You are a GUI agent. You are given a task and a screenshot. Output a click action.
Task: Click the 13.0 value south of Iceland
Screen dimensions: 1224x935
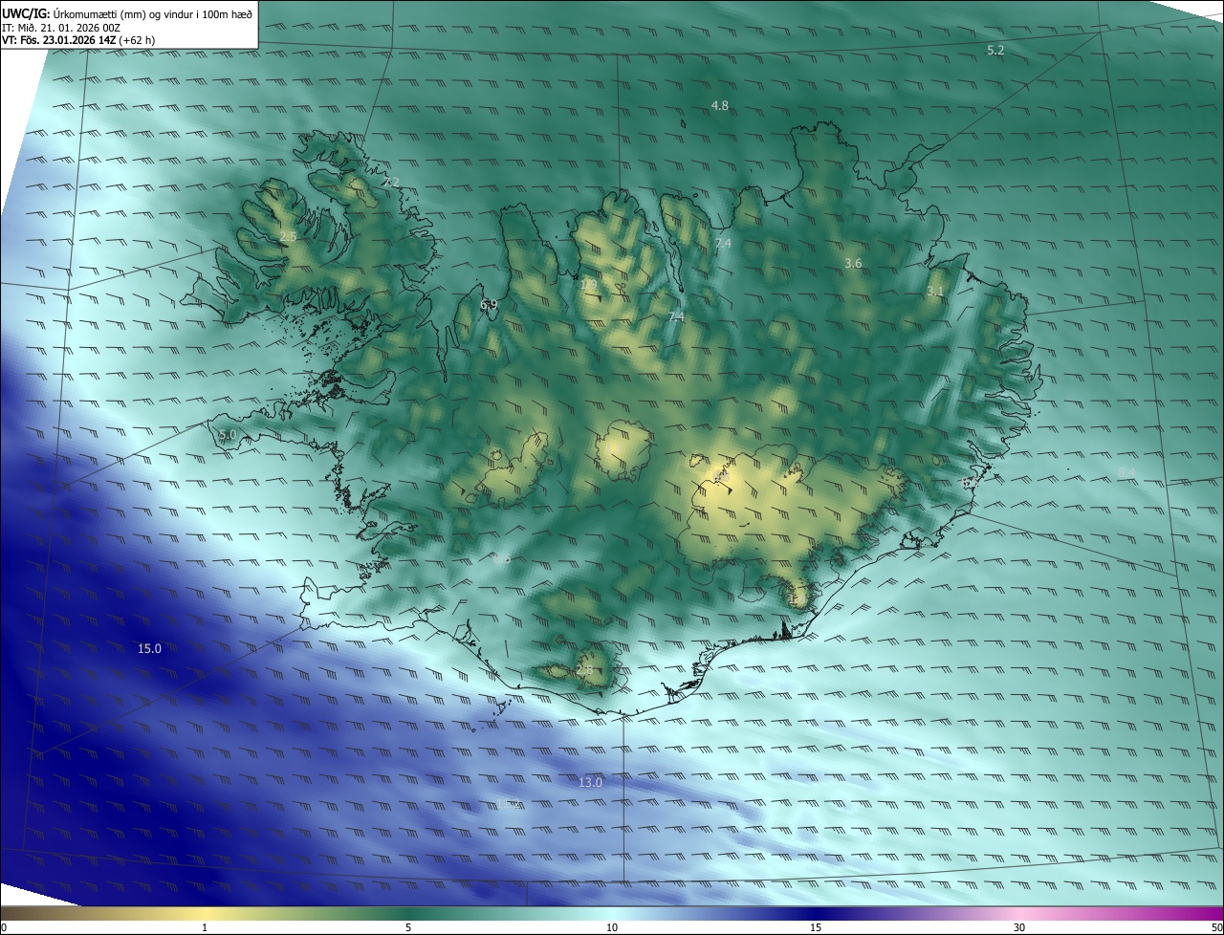point(591,782)
